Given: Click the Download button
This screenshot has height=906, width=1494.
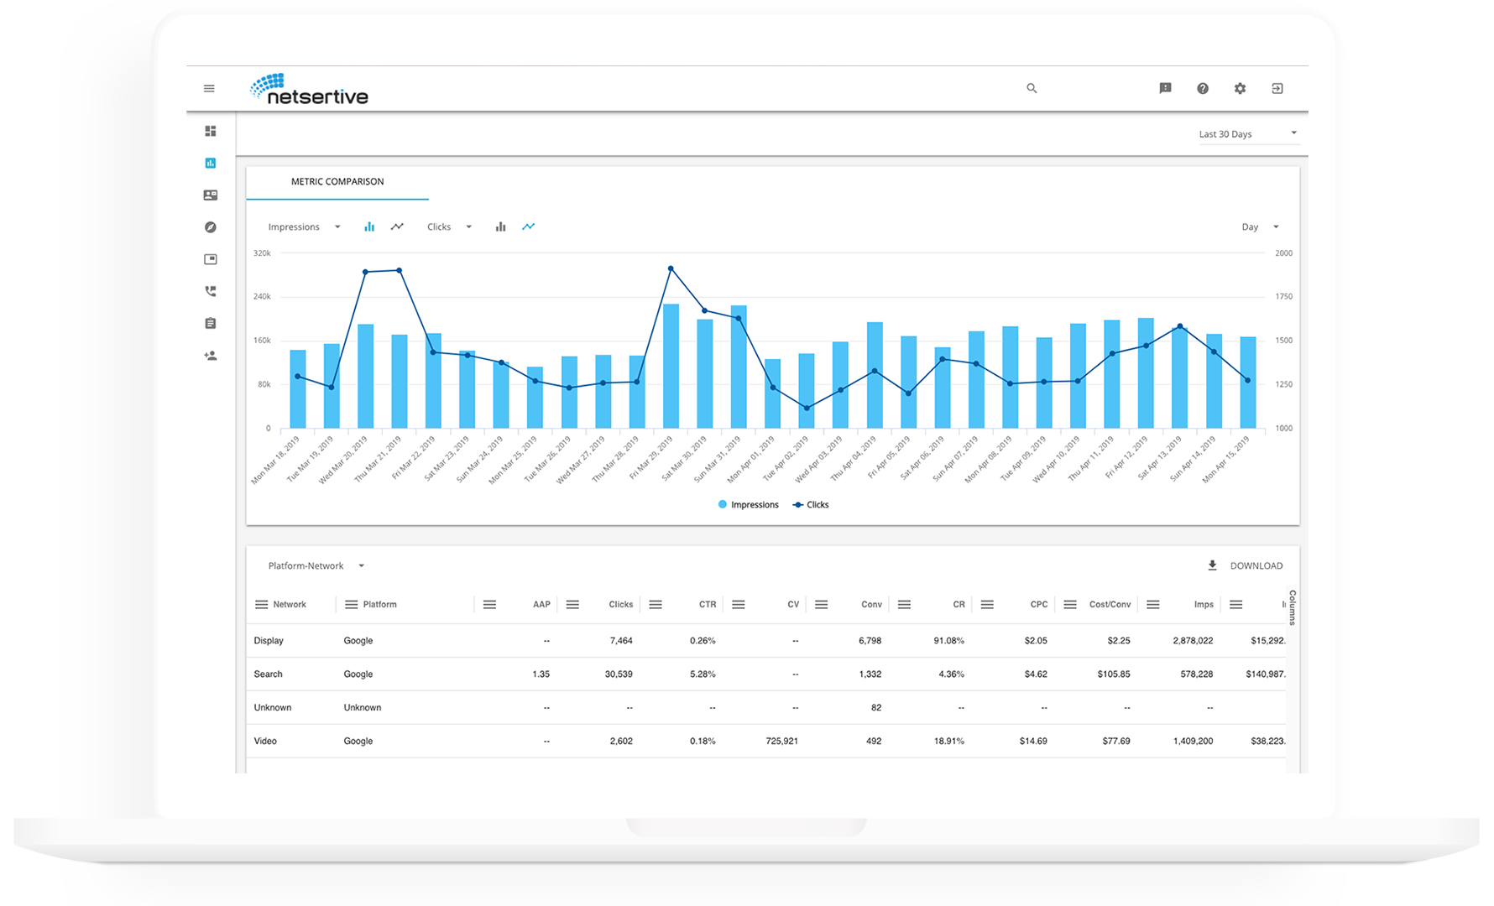Looking at the screenshot, I should point(1246,565).
